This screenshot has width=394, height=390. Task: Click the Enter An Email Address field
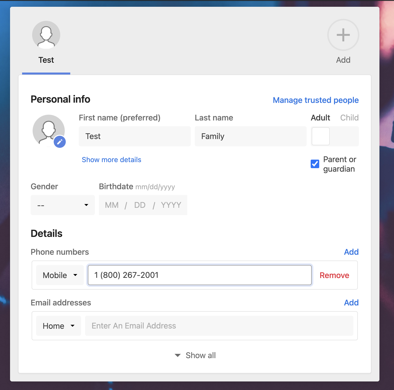pyautogui.click(x=219, y=326)
